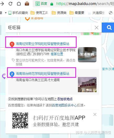Expand the bookmarks dropdown arrow
Image resolution: width=114 pixels, height=138 pixels.
(x=6, y=13)
